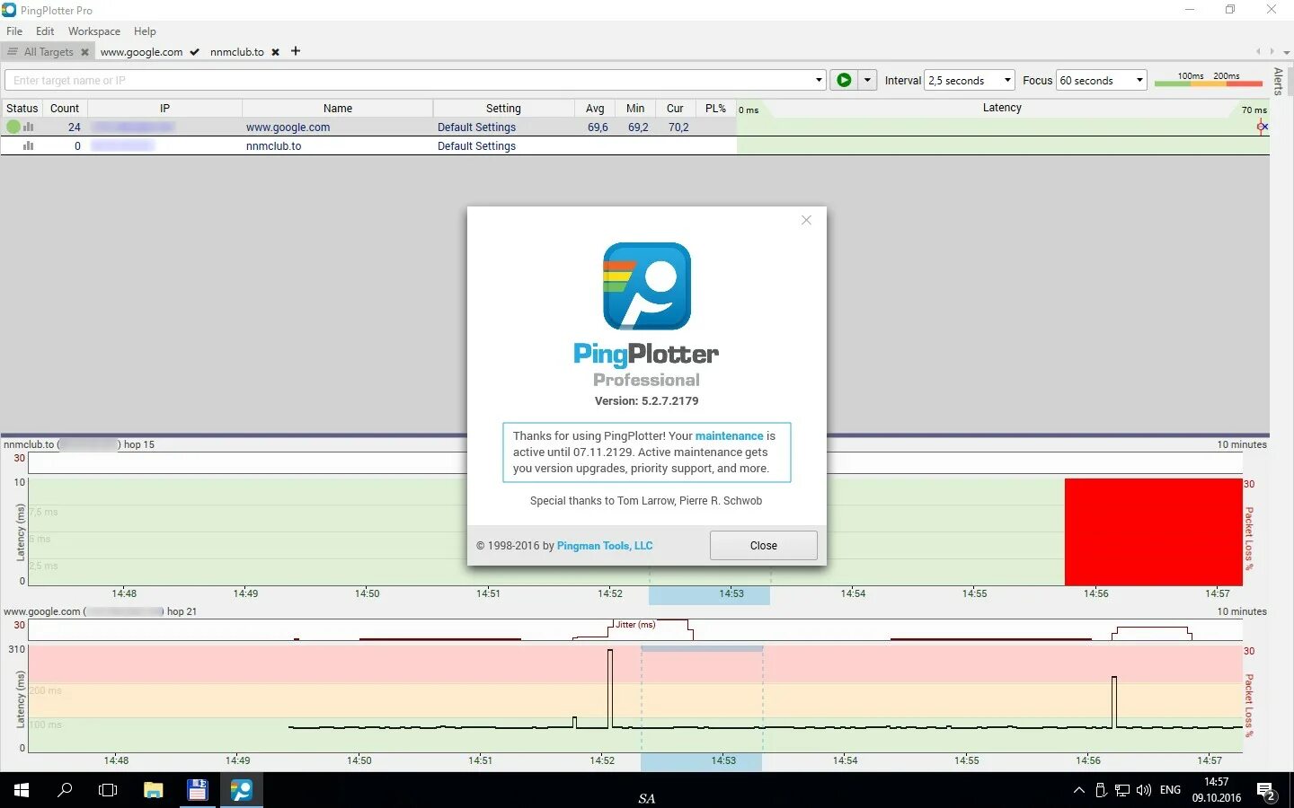The height and width of the screenshot is (808, 1294).
Task: Click the green status circle for www.google.com
Action: point(13,127)
